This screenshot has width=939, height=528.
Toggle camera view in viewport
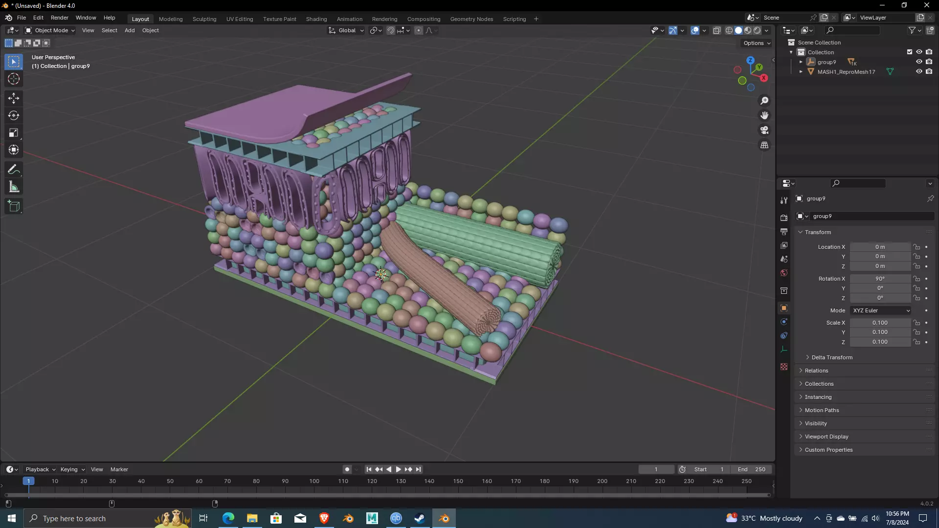click(764, 131)
